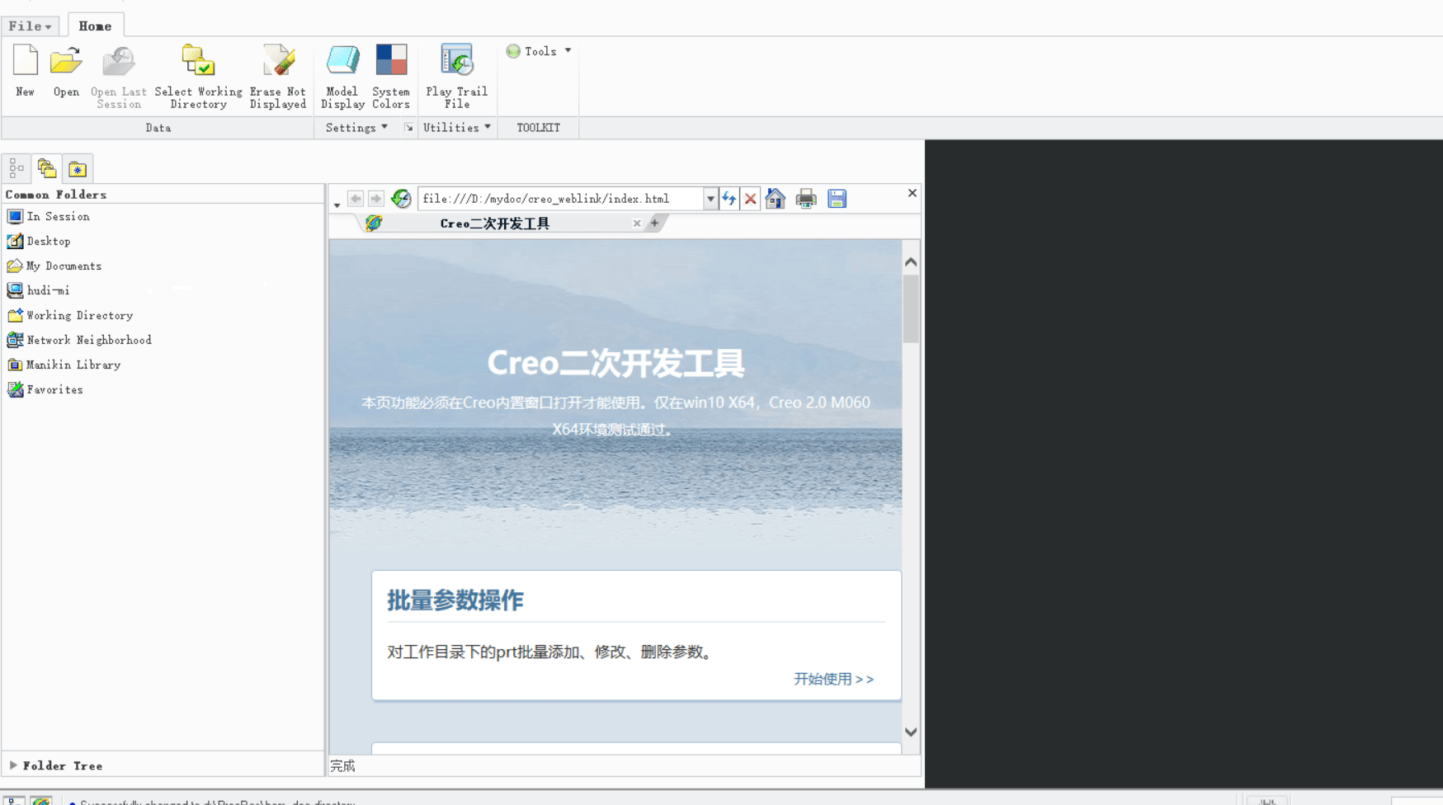Select the Creo二次开发工具 browser tab
The image size is (1443, 805).
pyautogui.click(x=495, y=224)
